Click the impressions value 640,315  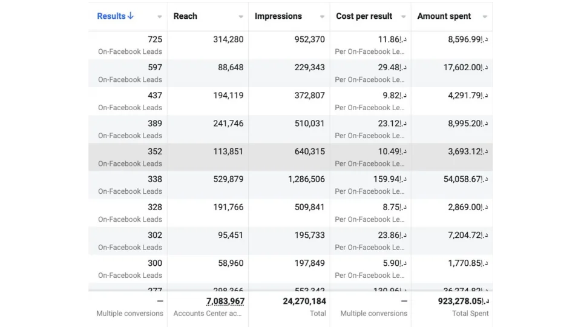coord(310,151)
